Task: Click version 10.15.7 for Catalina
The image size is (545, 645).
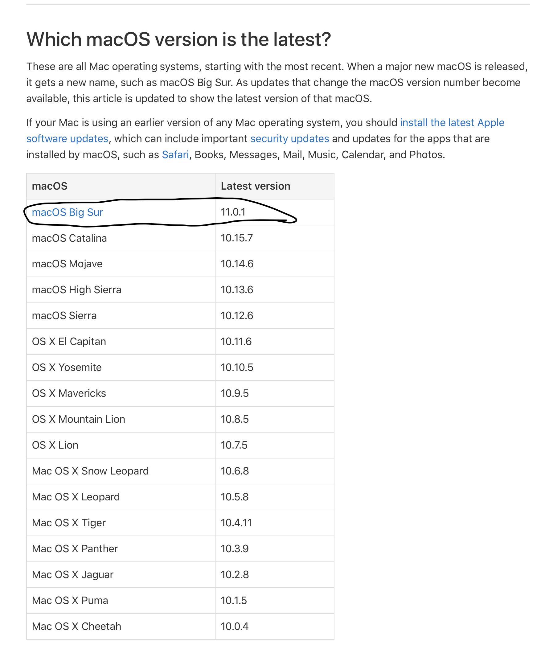Action: [237, 238]
